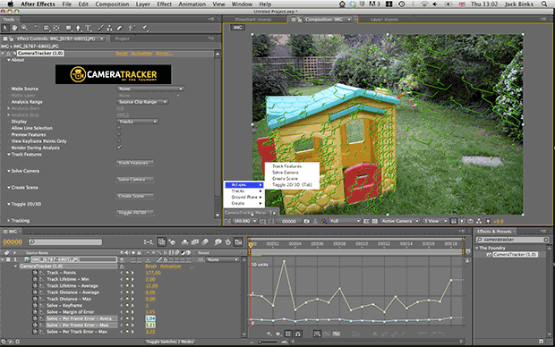Toggle keyframe diamond for Track Distance - Max
Viewport: 555px width, 347px height.
(x=127, y=299)
